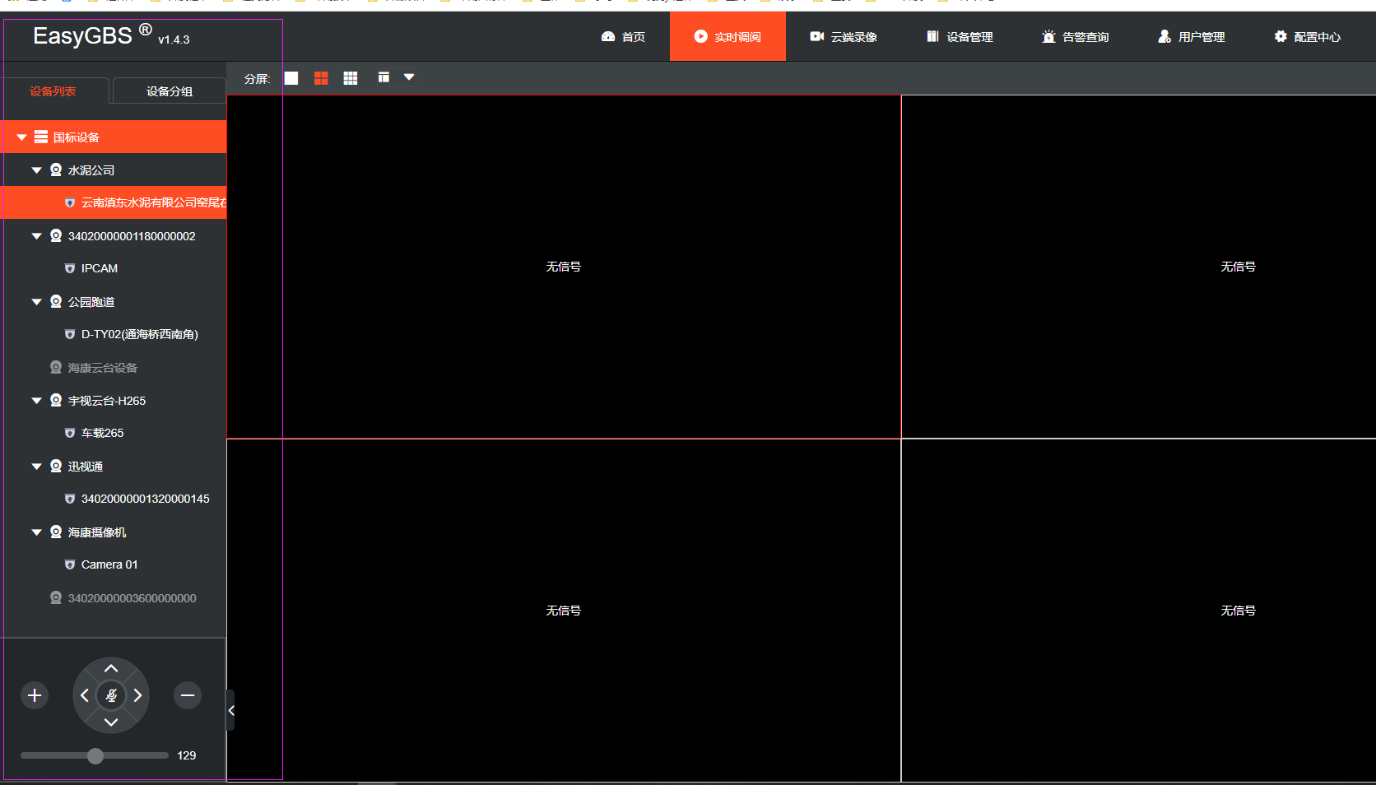Switch to 设备列表 tab
The height and width of the screenshot is (785, 1376).
tap(53, 91)
